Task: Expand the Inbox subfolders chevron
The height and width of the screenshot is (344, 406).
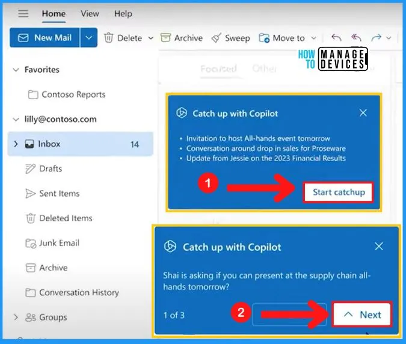Action: [x=16, y=144]
